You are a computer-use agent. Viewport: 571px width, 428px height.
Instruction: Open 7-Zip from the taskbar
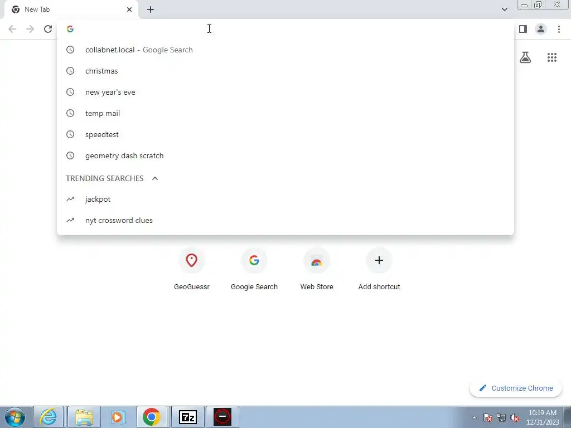pyautogui.click(x=188, y=417)
